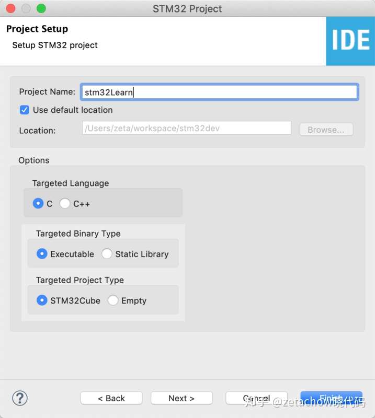Image resolution: width=375 pixels, height=418 pixels.
Task: Close the STM32 Project dialog window
Action: (x=10, y=8)
